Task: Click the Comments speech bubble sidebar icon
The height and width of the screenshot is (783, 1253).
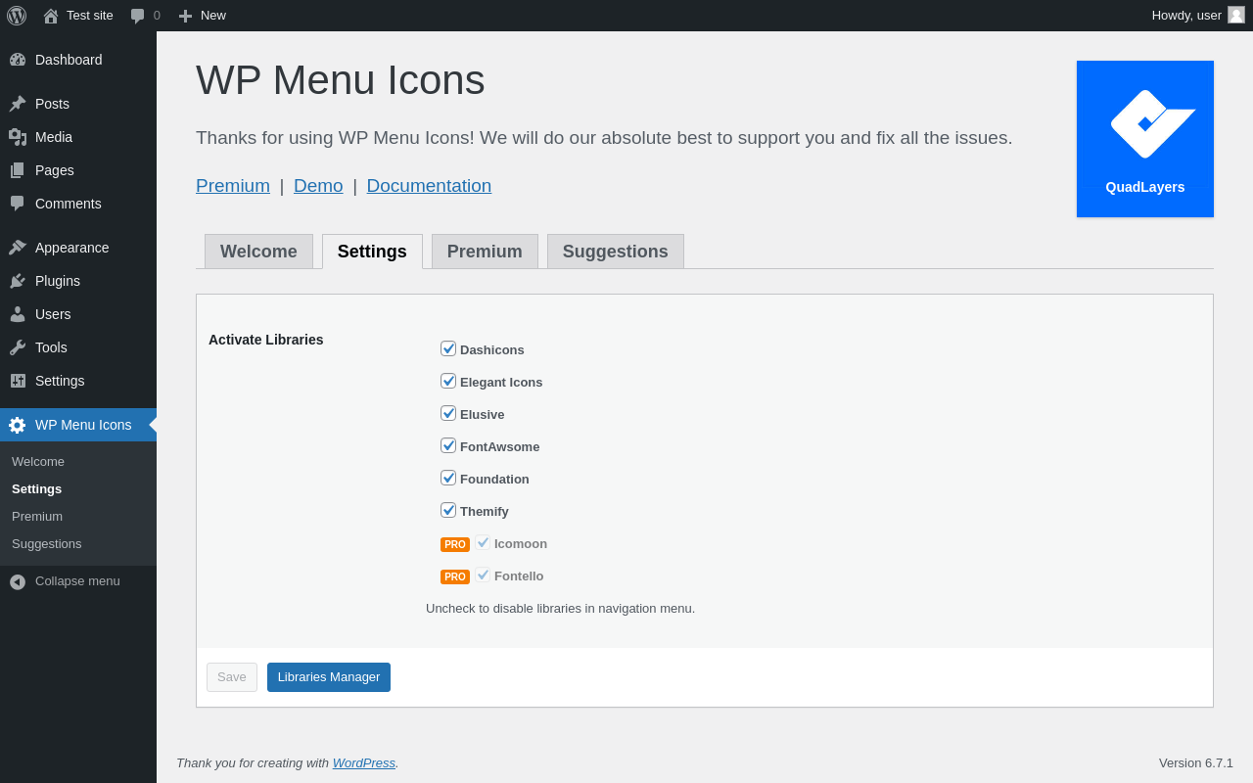Action: point(18,204)
